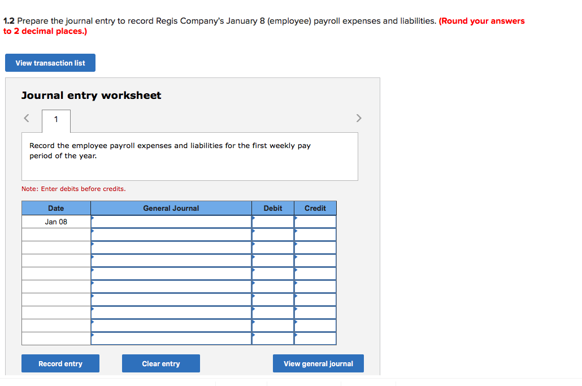Select Credit field in last row
Screen dimensions: 582x386
315,339
